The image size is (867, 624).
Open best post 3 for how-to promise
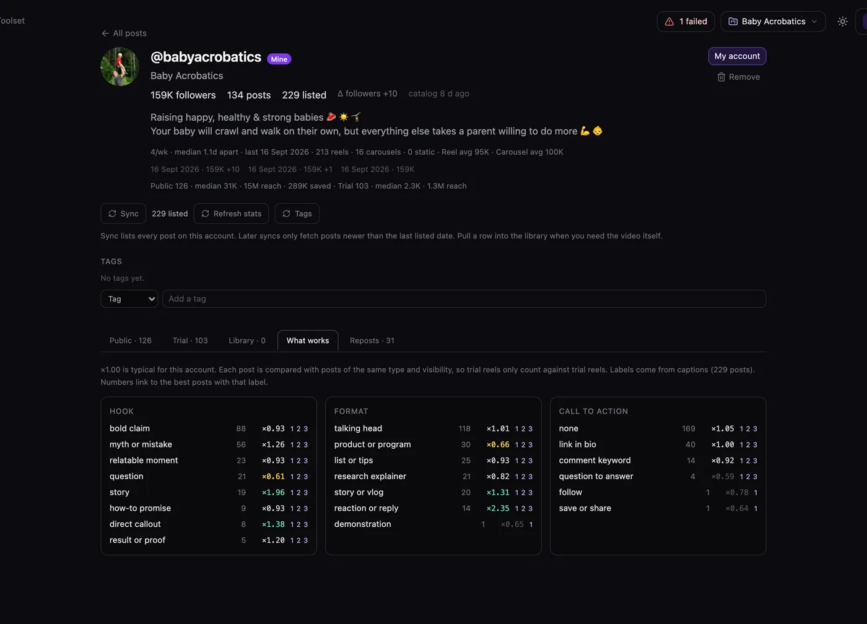[305, 509]
